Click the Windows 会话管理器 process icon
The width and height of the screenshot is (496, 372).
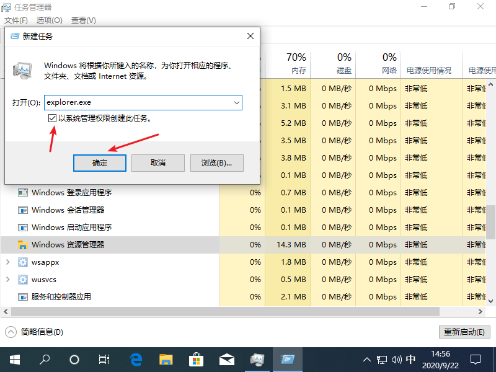pos(24,210)
